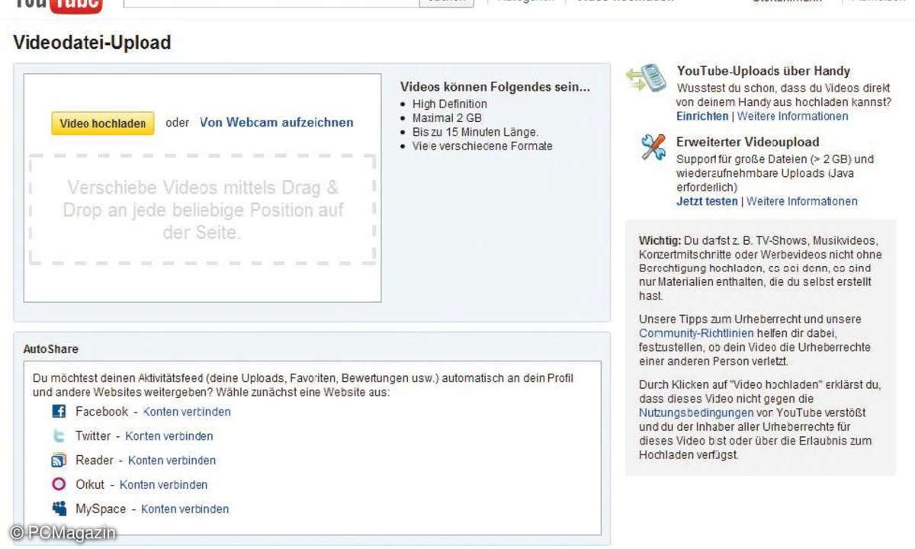Click the dashed drag and drop video area
Viewport: 915px width, 549px height.
[x=202, y=210]
